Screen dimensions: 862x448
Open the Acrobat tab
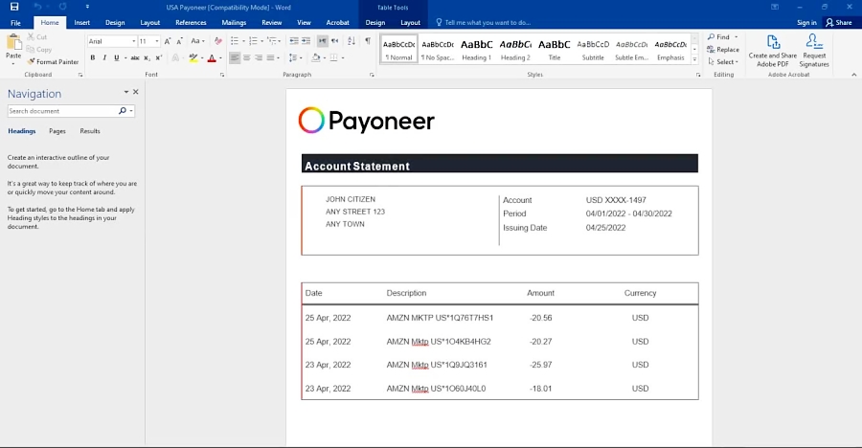click(x=337, y=23)
